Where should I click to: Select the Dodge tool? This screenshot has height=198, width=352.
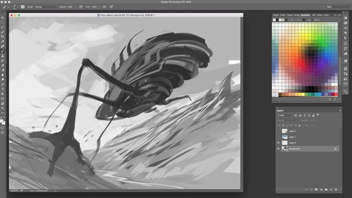pyautogui.click(x=3, y=79)
